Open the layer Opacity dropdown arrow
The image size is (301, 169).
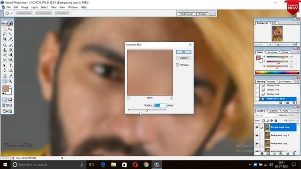pos(297,115)
